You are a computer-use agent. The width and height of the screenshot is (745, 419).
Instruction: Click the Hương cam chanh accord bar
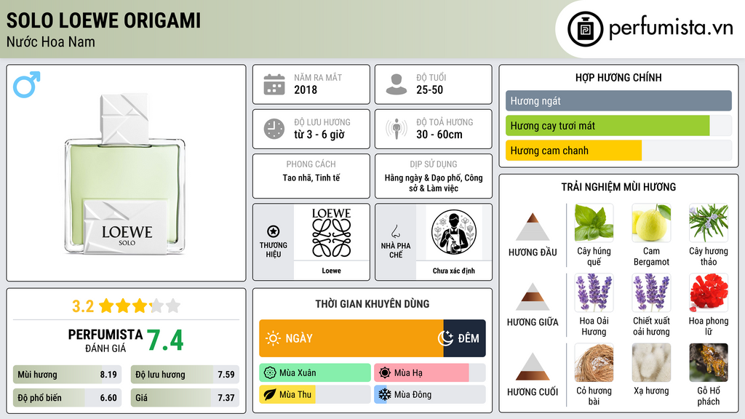tap(618, 150)
